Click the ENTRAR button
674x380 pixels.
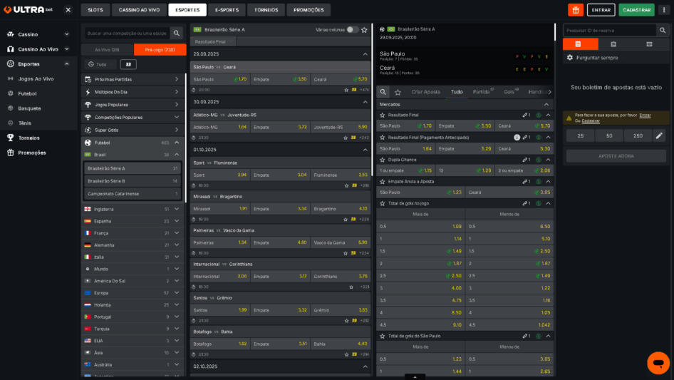pyautogui.click(x=601, y=10)
